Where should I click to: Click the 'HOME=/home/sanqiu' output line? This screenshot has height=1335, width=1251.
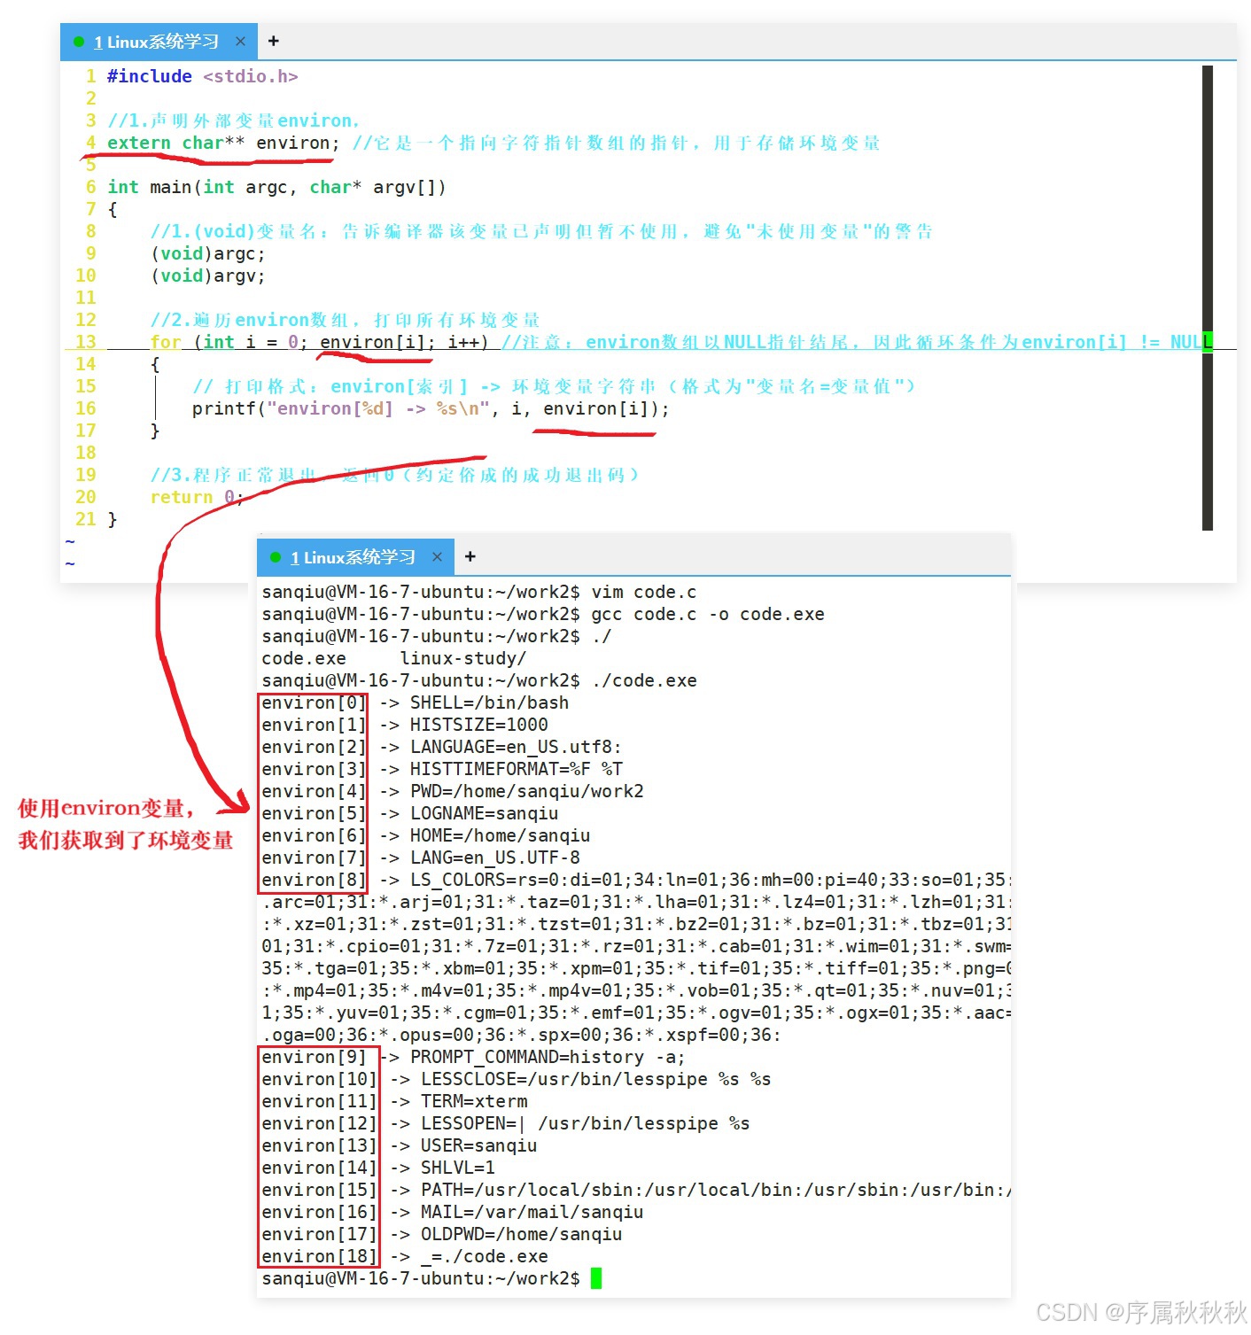[x=426, y=835]
